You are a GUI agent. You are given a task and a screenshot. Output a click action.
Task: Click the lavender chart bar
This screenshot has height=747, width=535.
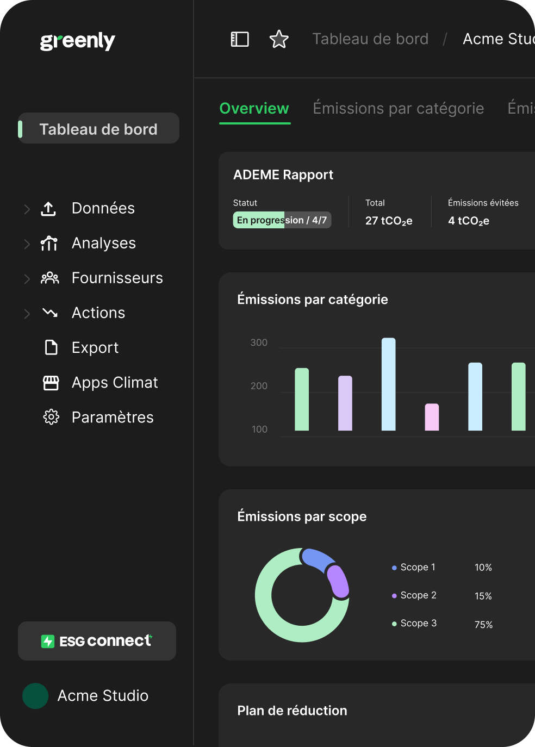[x=345, y=403]
